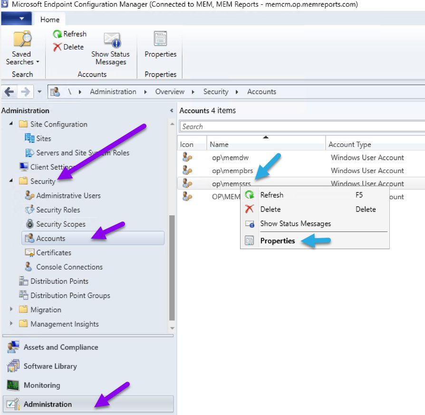Select the op\mempbrs account name
This screenshot has width=425, height=415.
232,171
